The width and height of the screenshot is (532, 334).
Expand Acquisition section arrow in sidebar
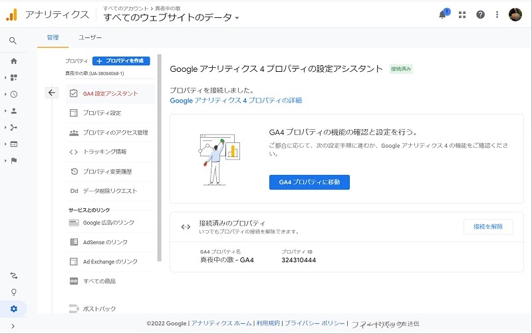(x=5, y=128)
